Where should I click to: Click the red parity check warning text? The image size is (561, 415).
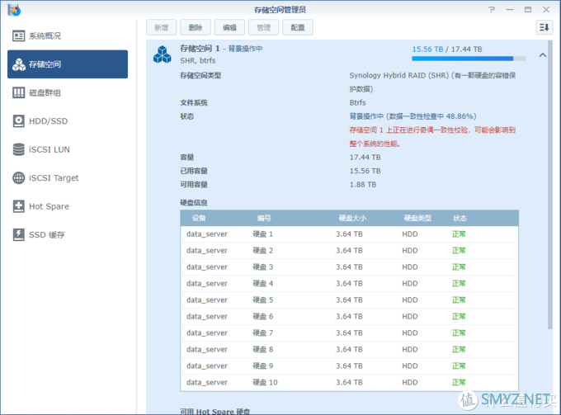coord(432,137)
